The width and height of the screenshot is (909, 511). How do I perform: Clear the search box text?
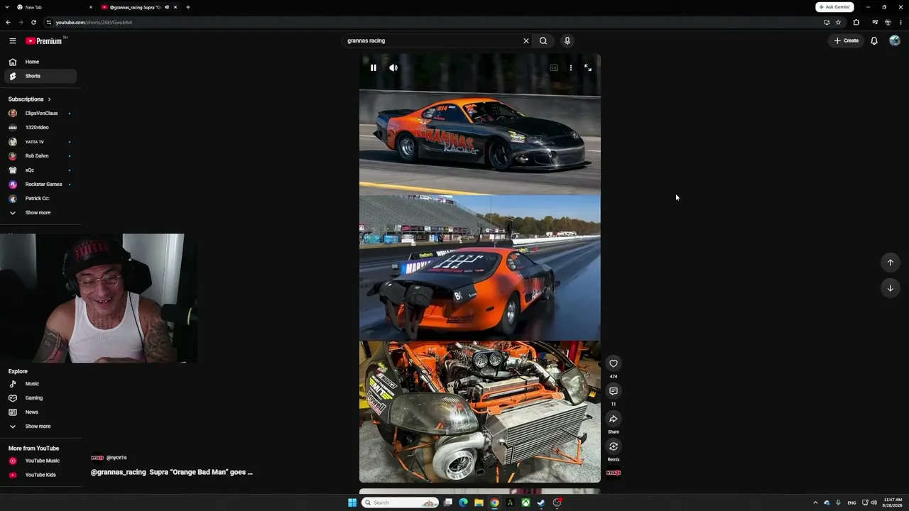pos(526,40)
